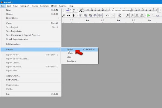Click the playback speed slider knob
Screen dimensions: 162x108
(x=157, y=16)
